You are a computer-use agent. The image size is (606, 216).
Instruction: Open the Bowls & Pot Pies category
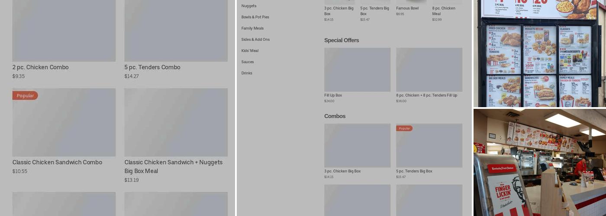(255, 17)
